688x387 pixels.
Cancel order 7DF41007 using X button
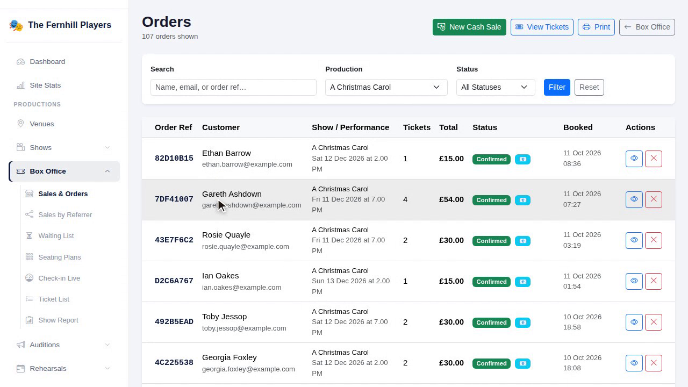654,199
